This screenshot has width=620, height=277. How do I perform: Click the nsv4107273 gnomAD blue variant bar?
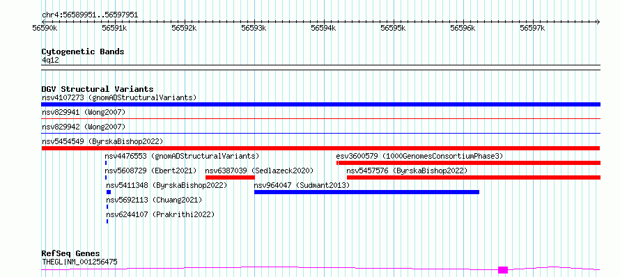pos(320,104)
